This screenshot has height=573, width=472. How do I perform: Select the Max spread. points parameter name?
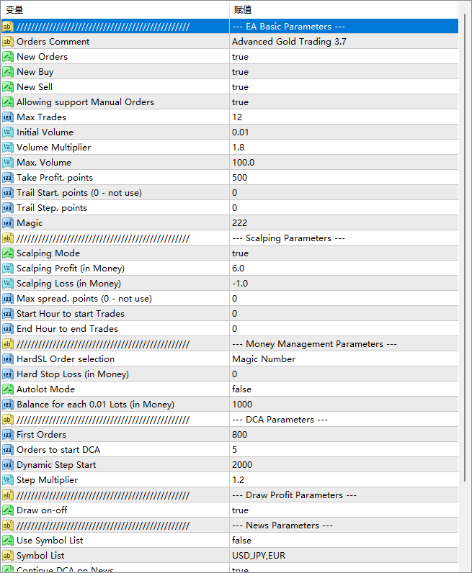tap(84, 299)
